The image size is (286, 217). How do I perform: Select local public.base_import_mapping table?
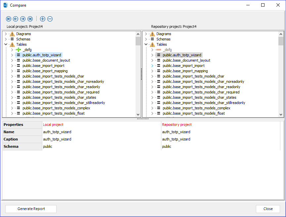pos(45,71)
